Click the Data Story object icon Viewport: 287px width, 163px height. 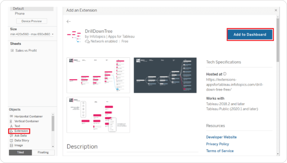pyautogui.click(x=11, y=141)
